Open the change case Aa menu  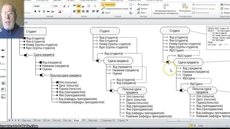tap(53, 11)
